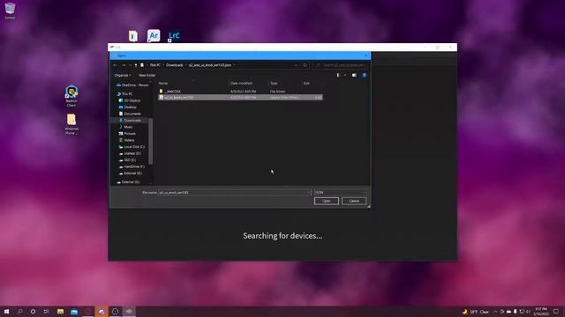Open Pictures in navigation pane

[x=127, y=133]
